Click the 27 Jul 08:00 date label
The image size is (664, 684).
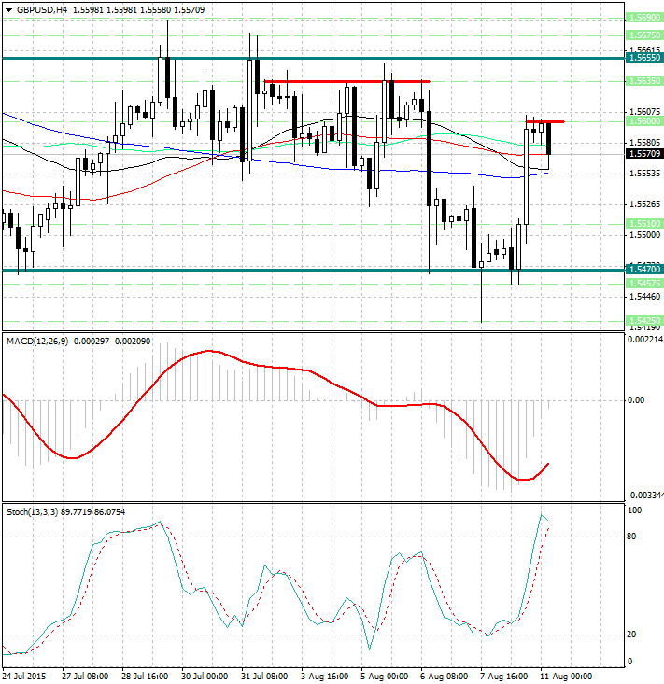point(85,675)
